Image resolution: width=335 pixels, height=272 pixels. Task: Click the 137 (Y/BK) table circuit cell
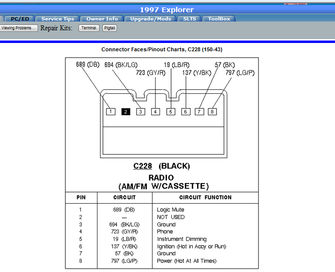pos(124,247)
